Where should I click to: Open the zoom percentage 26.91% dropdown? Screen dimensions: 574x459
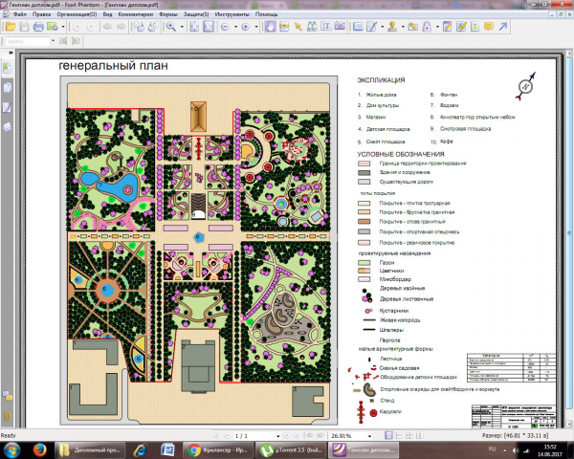coord(369,436)
